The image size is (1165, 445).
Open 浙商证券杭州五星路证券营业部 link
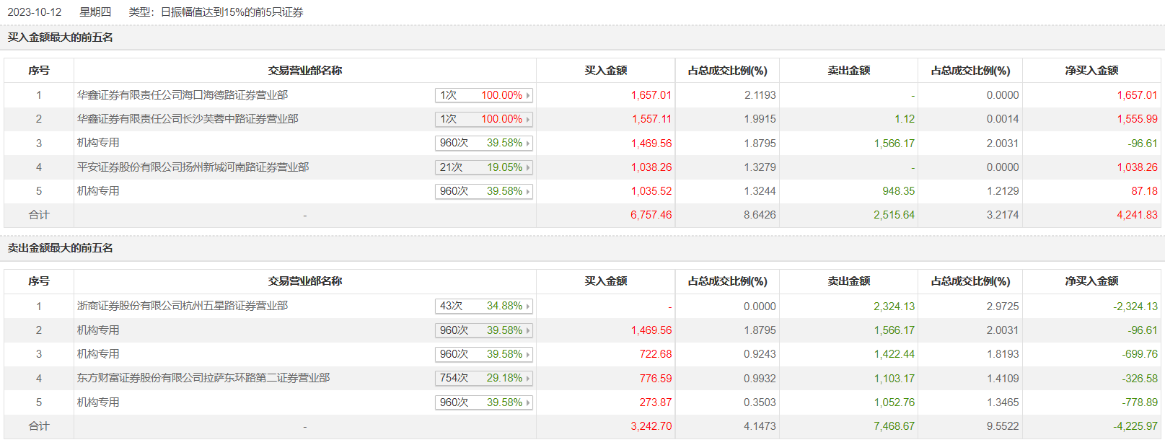click(x=183, y=306)
